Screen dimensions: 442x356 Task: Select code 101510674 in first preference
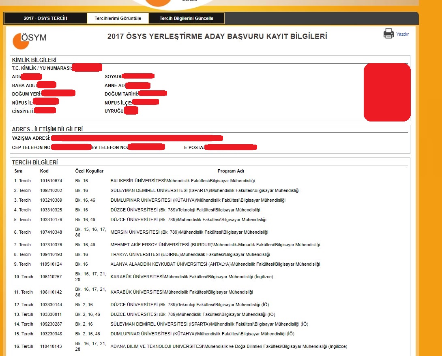tap(51, 181)
